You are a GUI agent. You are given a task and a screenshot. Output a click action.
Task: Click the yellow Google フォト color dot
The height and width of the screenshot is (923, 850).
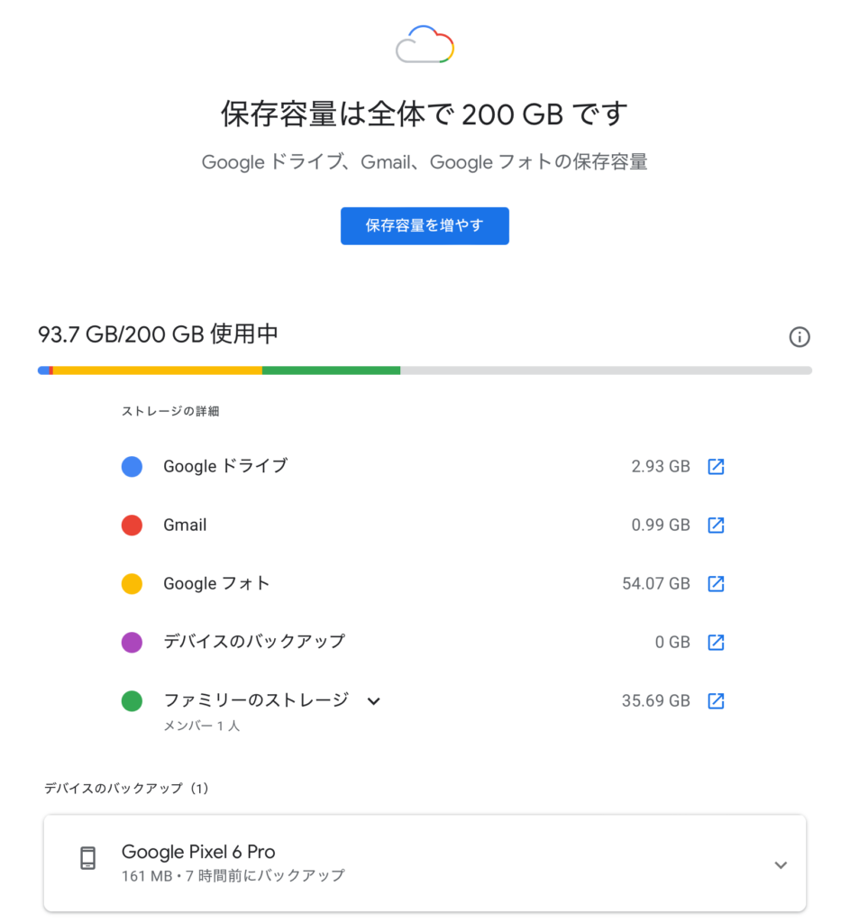(x=132, y=584)
